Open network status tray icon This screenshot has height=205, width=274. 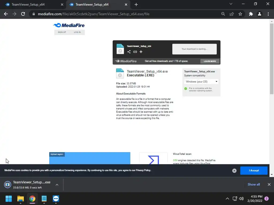coord(235,199)
